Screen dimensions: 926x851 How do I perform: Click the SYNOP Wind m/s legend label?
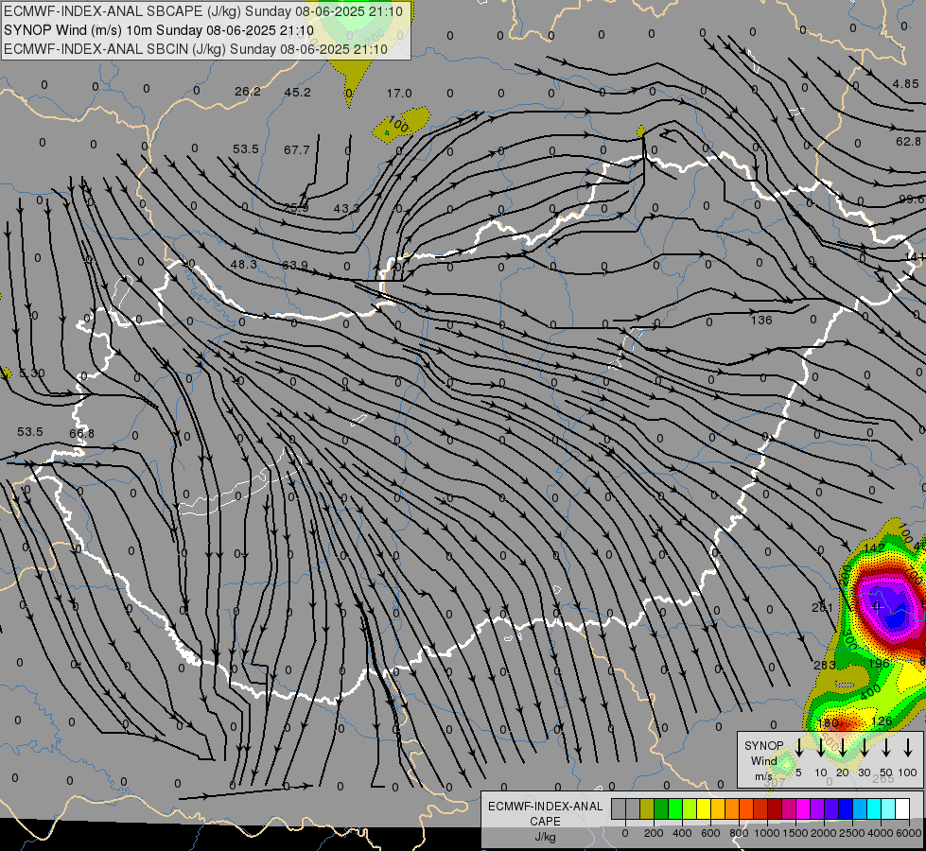763,760
